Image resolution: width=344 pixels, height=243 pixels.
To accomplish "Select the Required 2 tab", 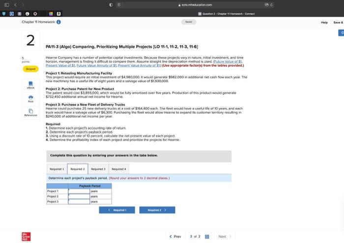I will [x=78, y=169].
